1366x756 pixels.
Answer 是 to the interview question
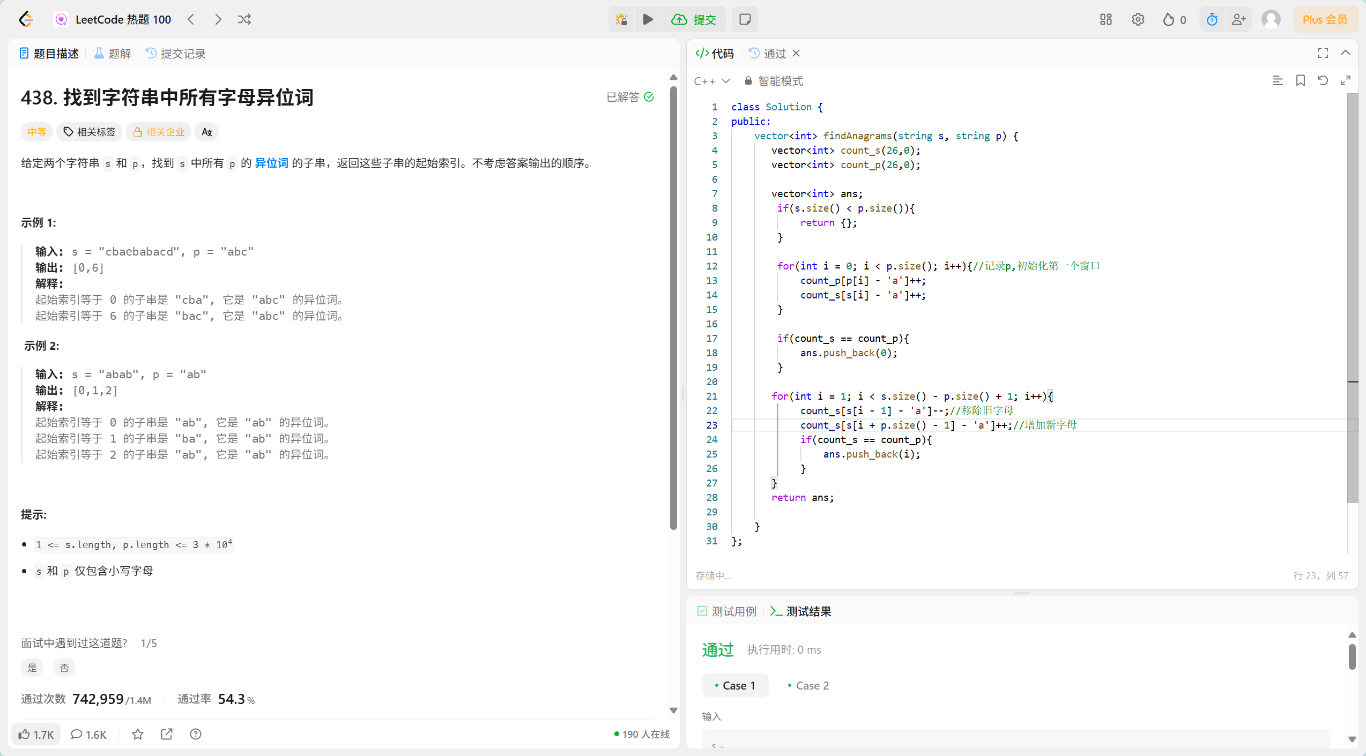pyautogui.click(x=32, y=668)
